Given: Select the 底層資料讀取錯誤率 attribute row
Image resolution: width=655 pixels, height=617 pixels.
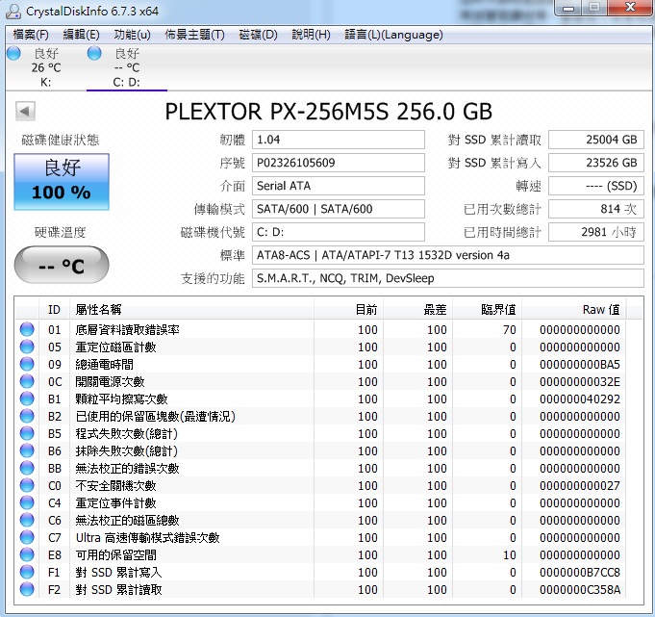Looking at the screenshot, I should pos(320,329).
